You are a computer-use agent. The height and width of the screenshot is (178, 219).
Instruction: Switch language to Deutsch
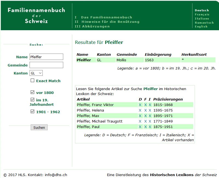coord(202,10)
